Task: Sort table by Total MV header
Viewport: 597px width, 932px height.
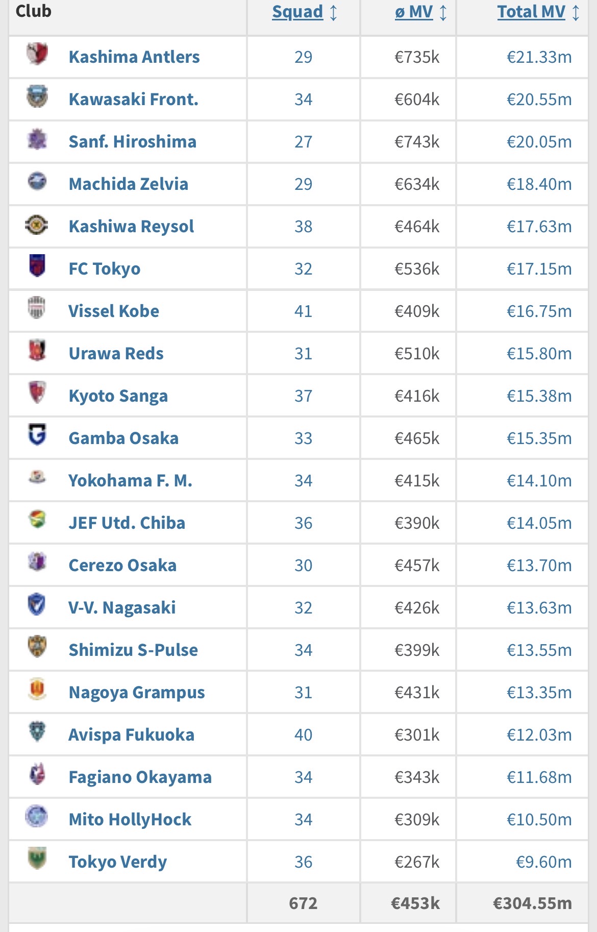Action: 531,12
